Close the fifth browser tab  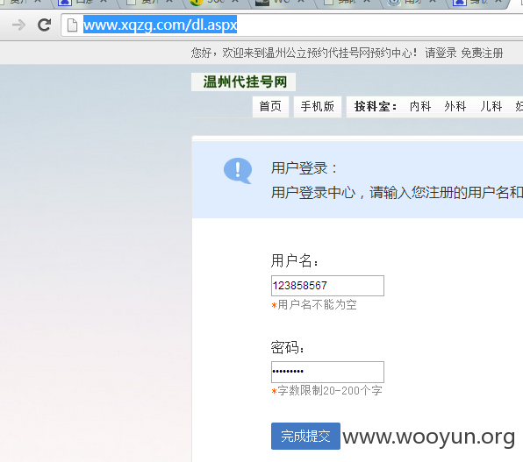click(x=300, y=2)
